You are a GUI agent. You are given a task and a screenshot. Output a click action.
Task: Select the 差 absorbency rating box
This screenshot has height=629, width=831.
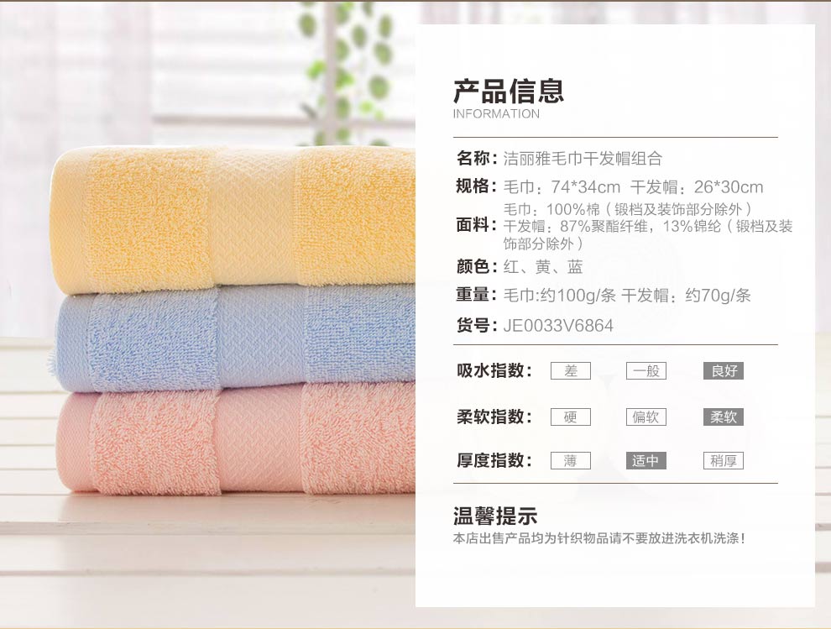pyautogui.click(x=570, y=370)
